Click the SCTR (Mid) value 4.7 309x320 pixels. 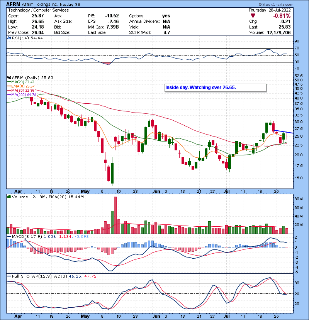(x=167, y=32)
